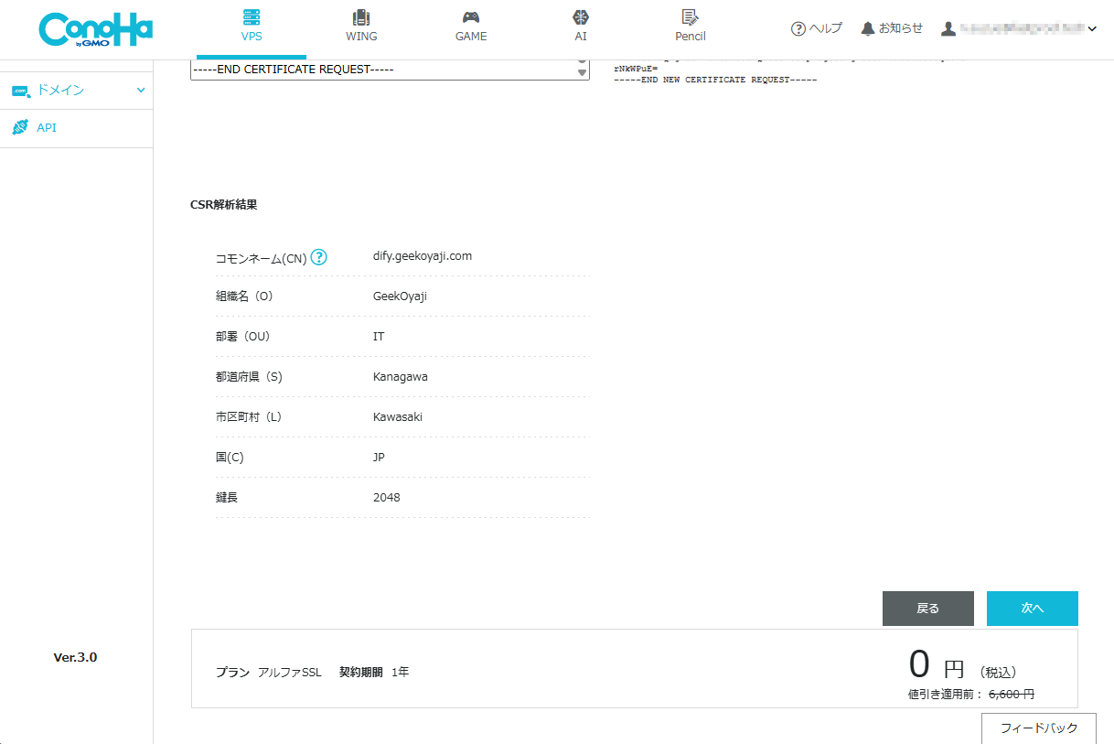The width and height of the screenshot is (1114, 744).
Task: Open the ヘルプ help menu
Action: pos(817,28)
